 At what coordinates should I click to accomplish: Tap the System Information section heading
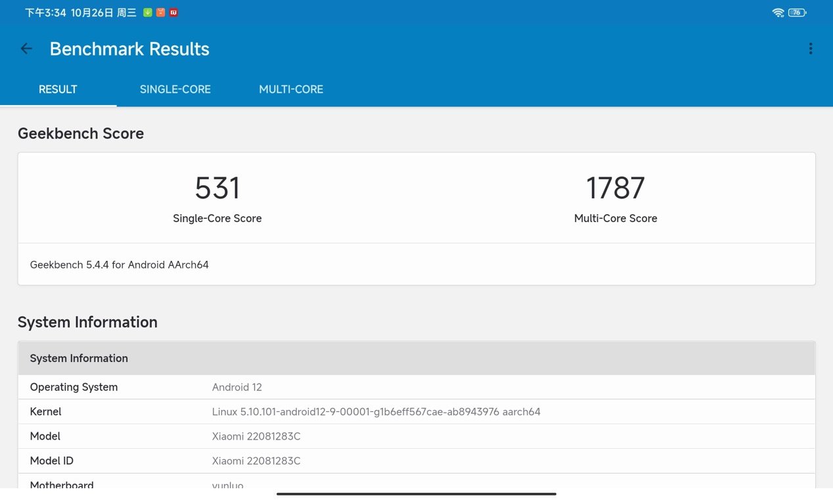coord(87,322)
